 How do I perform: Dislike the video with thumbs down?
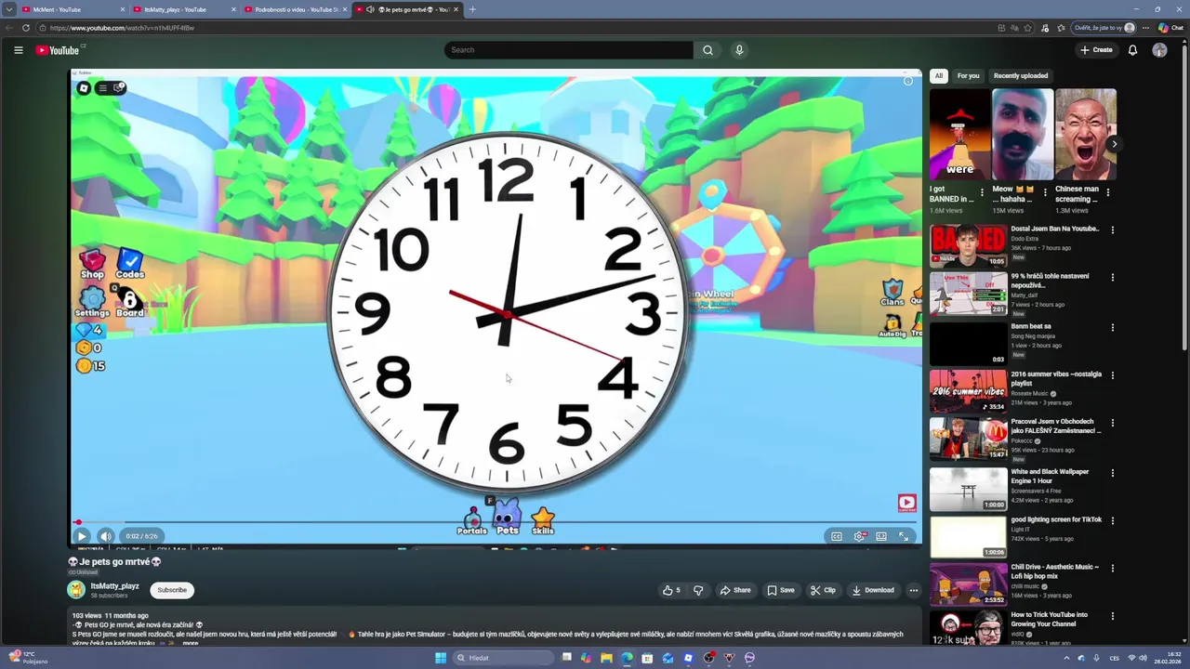coord(698,590)
